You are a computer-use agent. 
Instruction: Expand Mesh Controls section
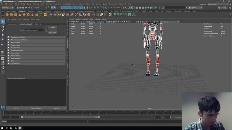coord(36,43)
